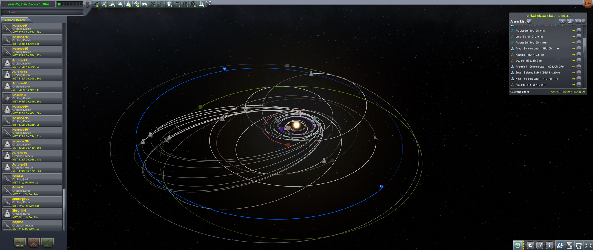593x250 pixels.
Task: Toggle the Landers filter showing 8
Action: (x=120, y=4)
